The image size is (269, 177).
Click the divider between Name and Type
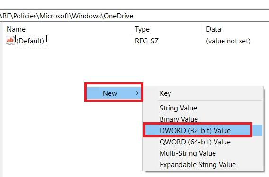coord(132,29)
